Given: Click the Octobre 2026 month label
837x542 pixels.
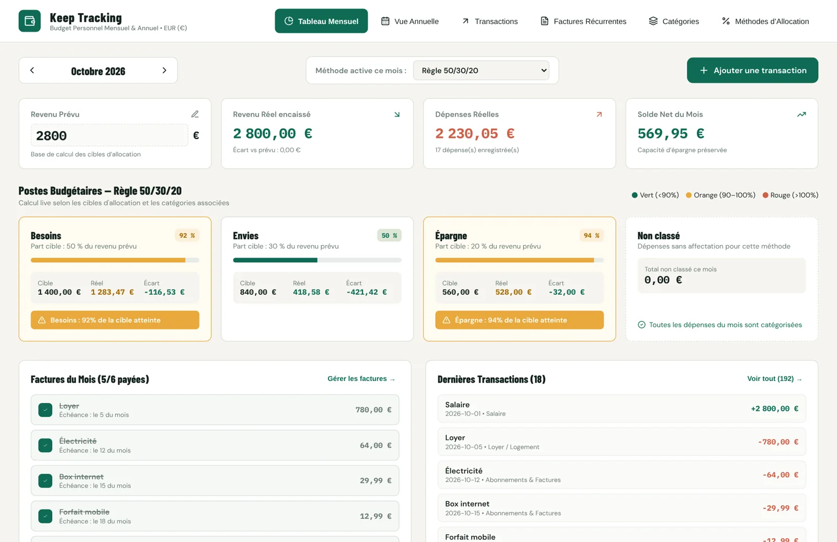Looking at the screenshot, I should tap(98, 71).
